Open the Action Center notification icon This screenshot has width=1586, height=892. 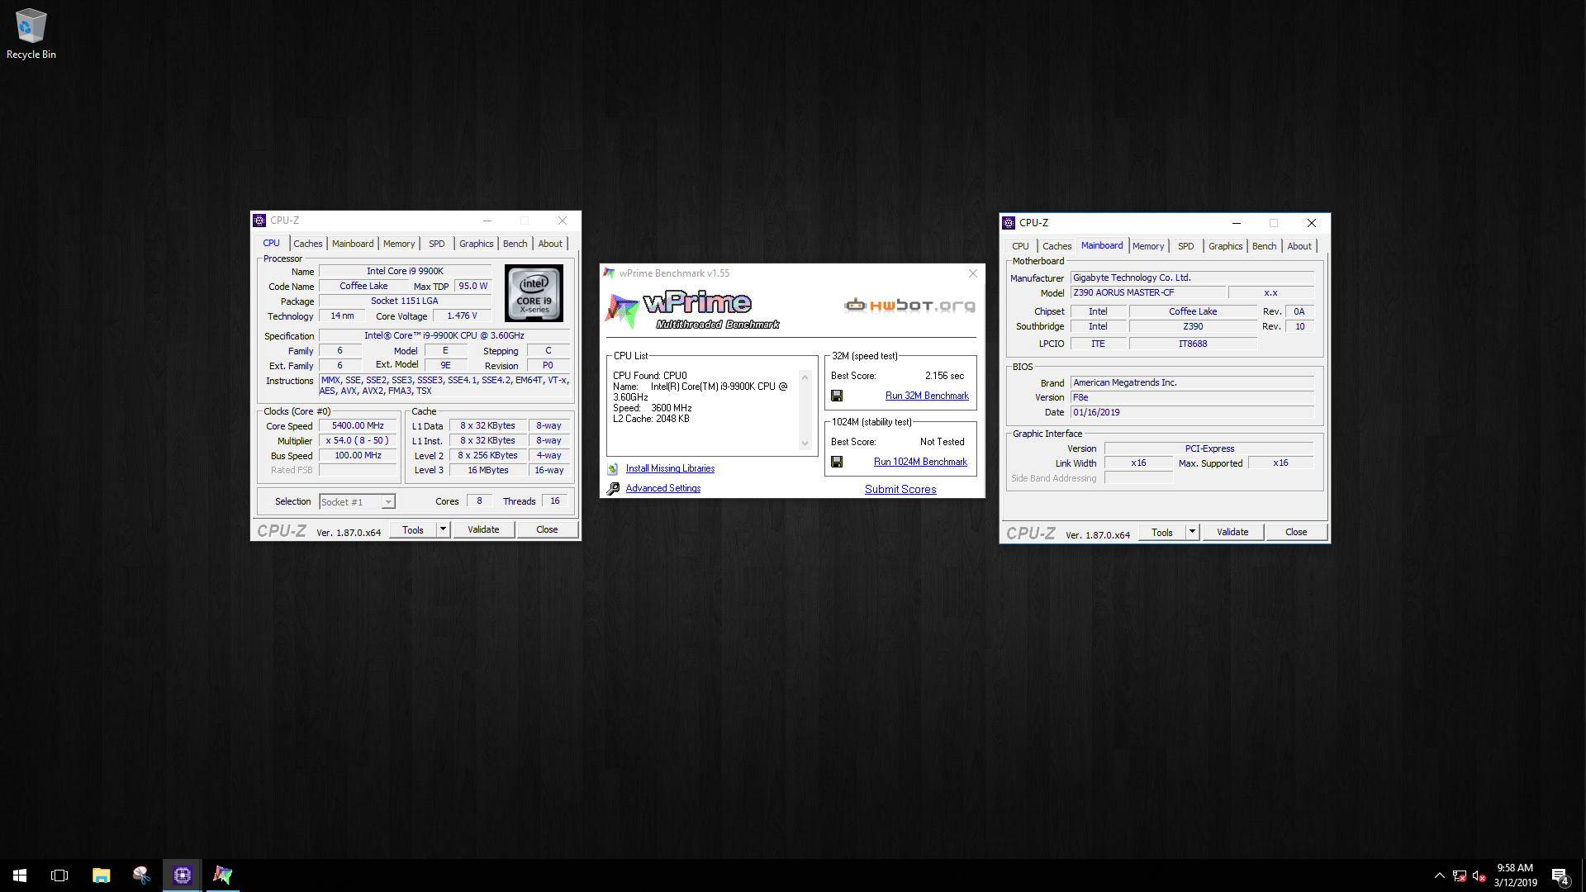tap(1560, 875)
